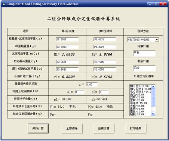This screenshot has height=141, width=169.
Task: Click the d correction factor field 1.00
Action: coord(92,85)
